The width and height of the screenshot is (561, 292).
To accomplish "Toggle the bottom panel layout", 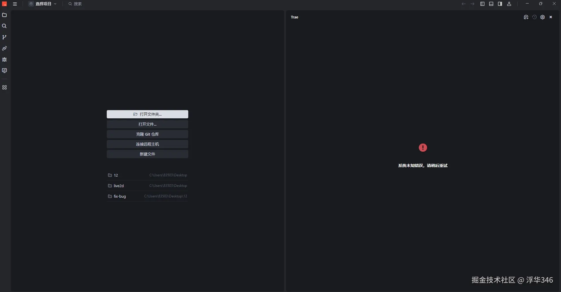I will click(491, 4).
